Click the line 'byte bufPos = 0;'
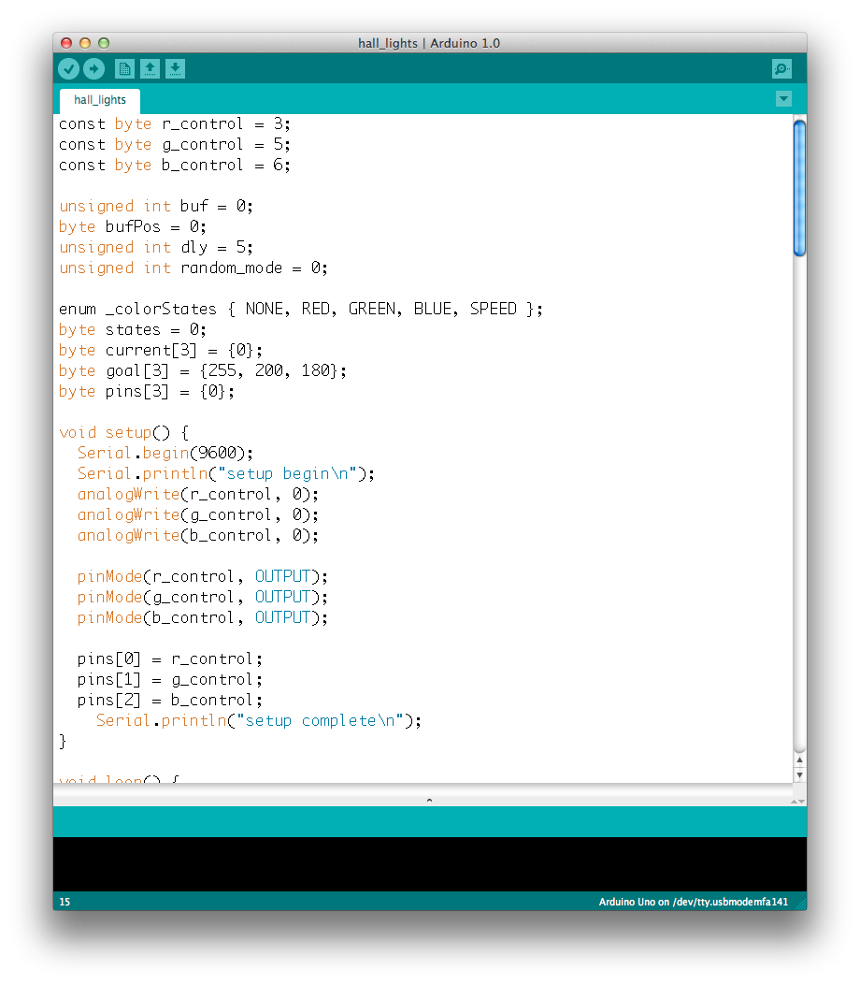Image resolution: width=860 pixels, height=984 pixels. (133, 226)
